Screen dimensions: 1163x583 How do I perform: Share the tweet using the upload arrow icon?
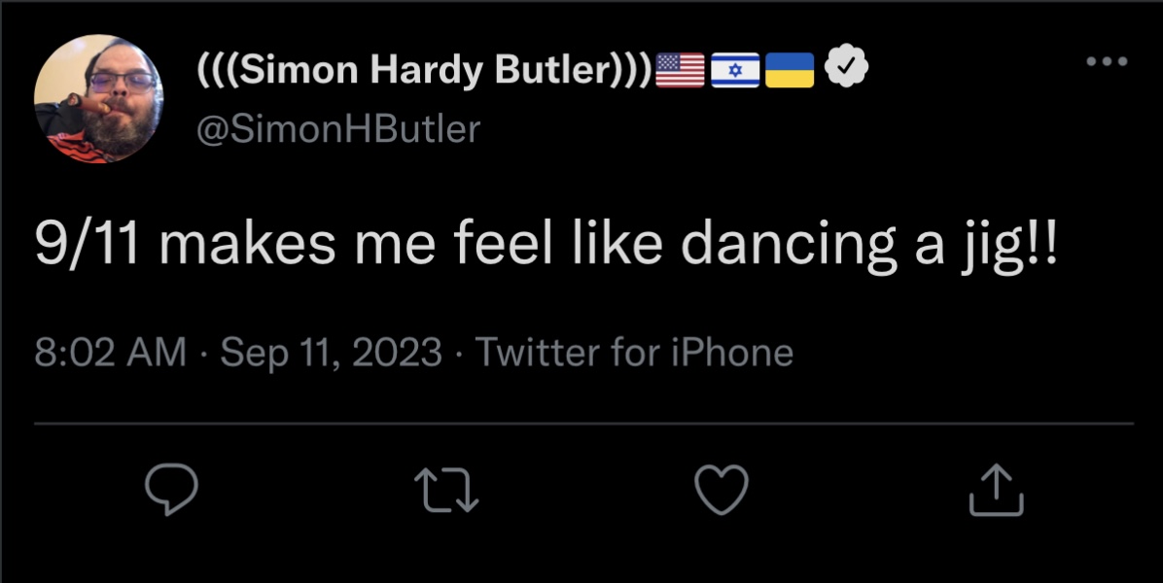pyautogui.click(x=997, y=488)
